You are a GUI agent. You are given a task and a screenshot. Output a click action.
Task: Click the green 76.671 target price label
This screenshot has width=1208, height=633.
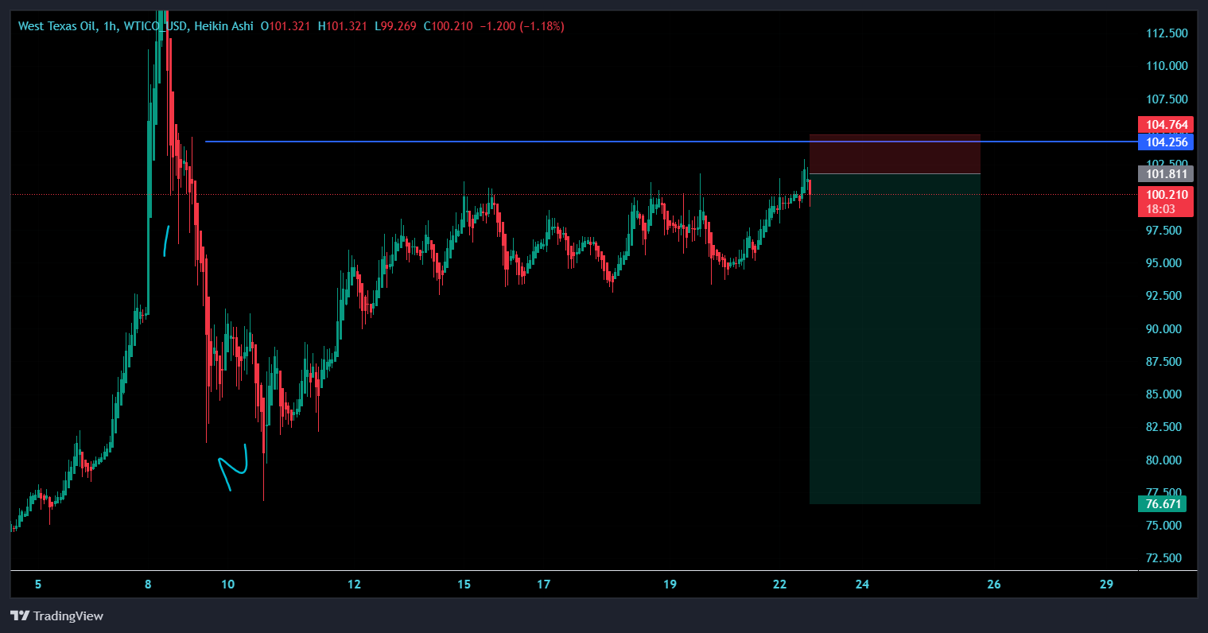[1162, 504]
